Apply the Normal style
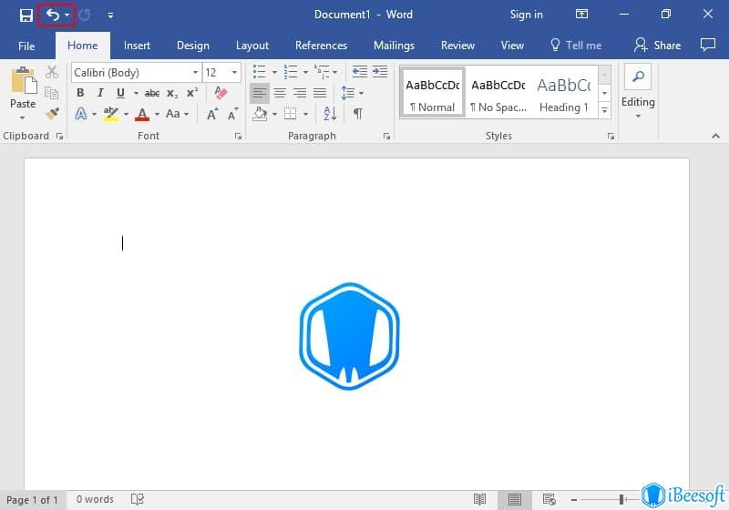 click(432, 92)
